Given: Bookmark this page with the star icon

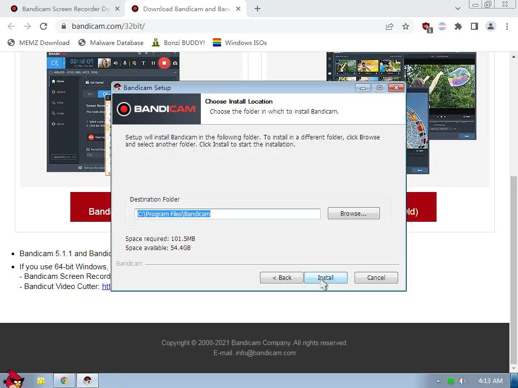Looking at the screenshot, I should click(406, 26).
